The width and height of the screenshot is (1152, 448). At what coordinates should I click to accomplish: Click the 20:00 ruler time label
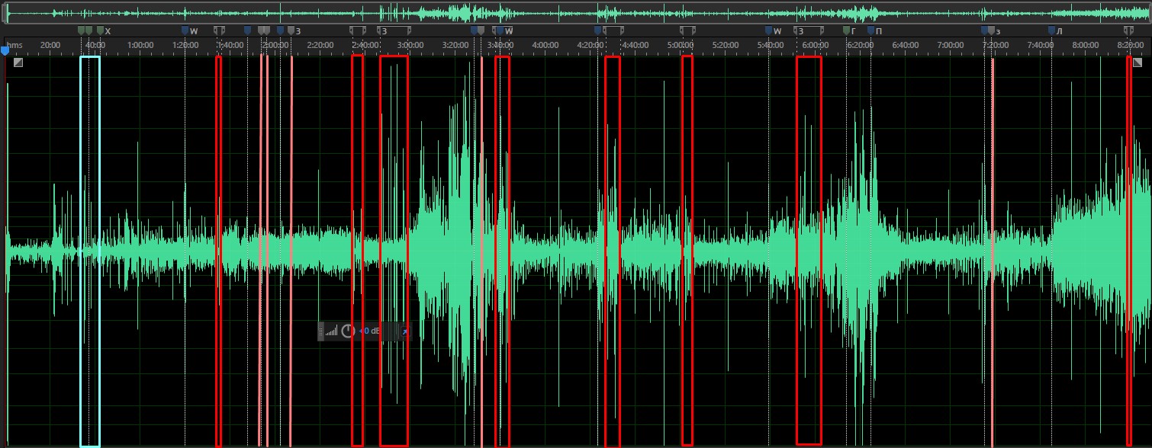50,45
